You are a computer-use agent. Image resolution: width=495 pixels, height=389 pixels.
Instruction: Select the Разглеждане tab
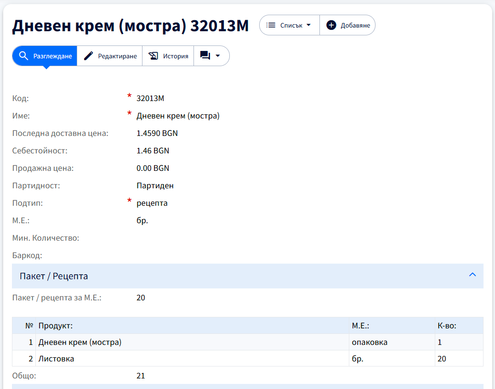[x=44, y=55]
